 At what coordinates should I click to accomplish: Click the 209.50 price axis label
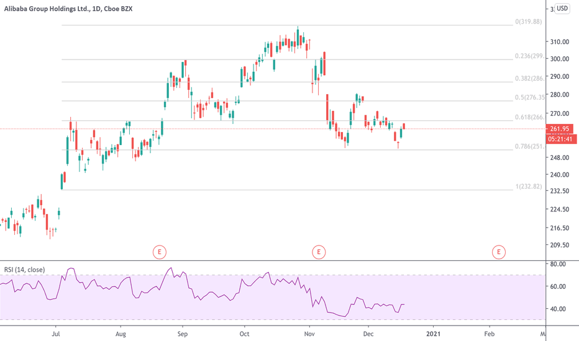559,245
